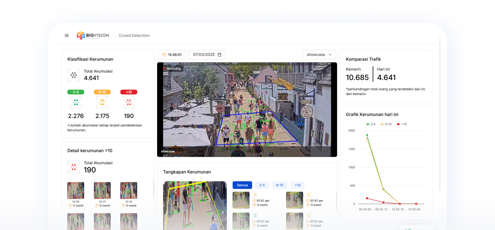
Task: Expand the showcase camera dropdown
Action: [319, 55]
